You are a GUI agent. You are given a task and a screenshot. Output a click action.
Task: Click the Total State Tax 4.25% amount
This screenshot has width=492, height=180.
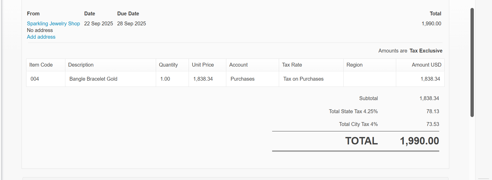click(x=433, y=111)
